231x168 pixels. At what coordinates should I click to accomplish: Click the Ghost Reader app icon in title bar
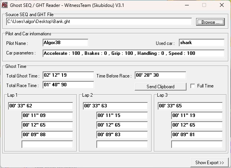tap(5, 5)
